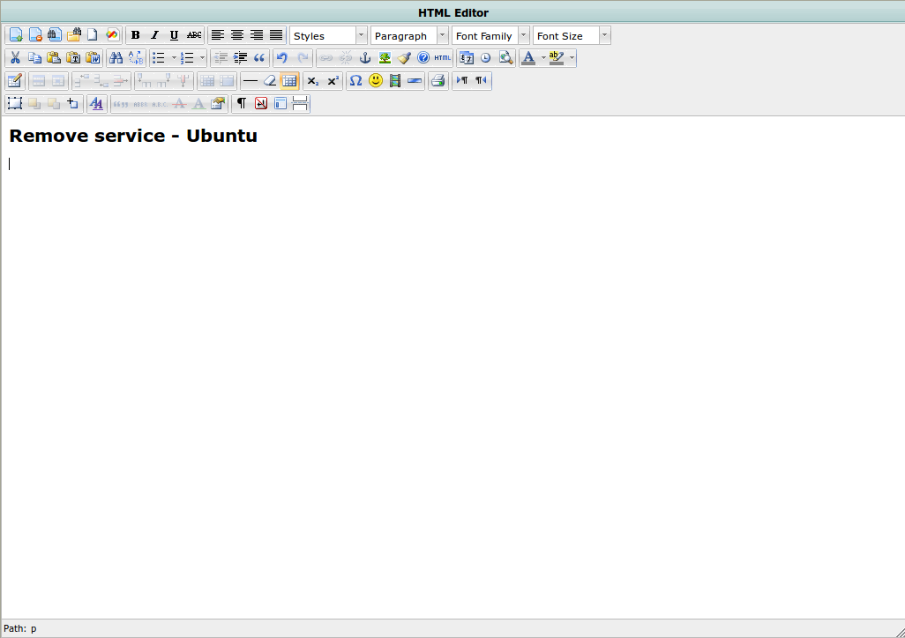The width and height of the screenshot is (905, 638).
Task: Cut the selection with the scissors icon
Action: click(15, 57)
